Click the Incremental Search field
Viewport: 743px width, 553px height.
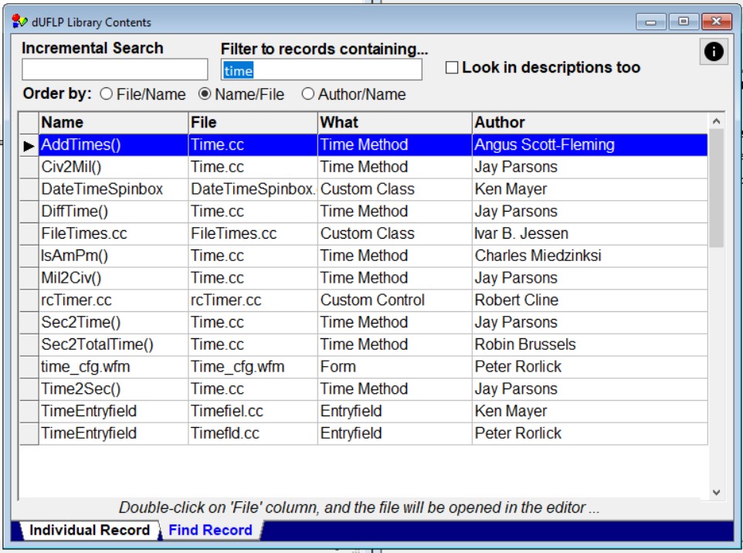(x=114, y=70)
